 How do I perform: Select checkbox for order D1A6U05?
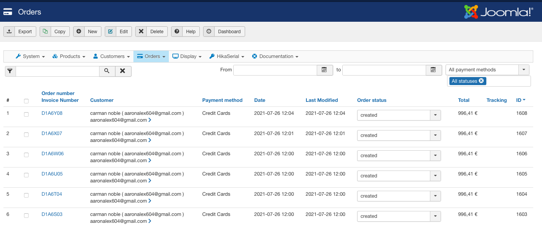[26, 175]
